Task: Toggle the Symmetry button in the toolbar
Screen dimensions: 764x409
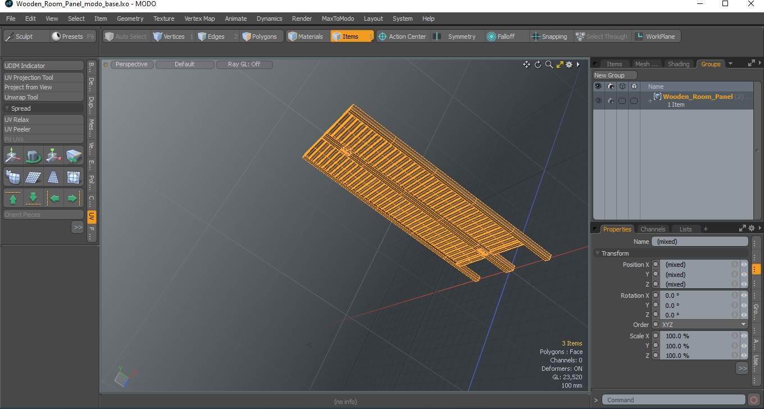Action: 456,37
